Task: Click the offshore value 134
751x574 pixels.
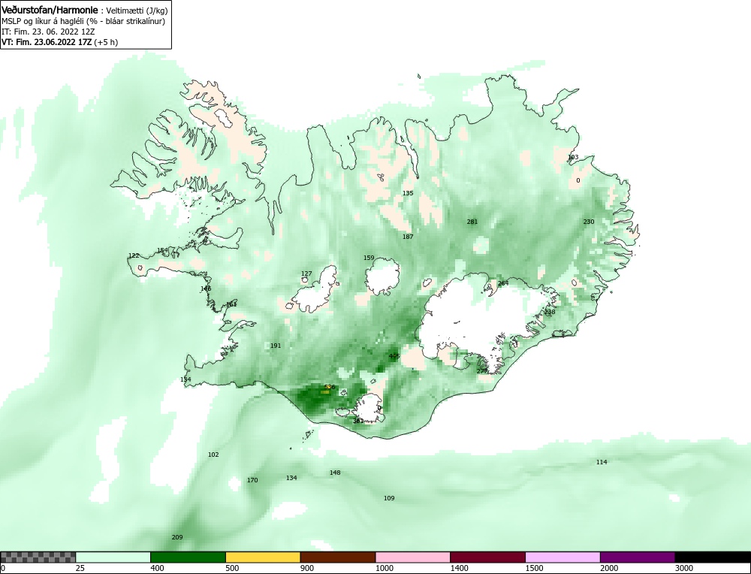Action: click(x=291, y=478)
